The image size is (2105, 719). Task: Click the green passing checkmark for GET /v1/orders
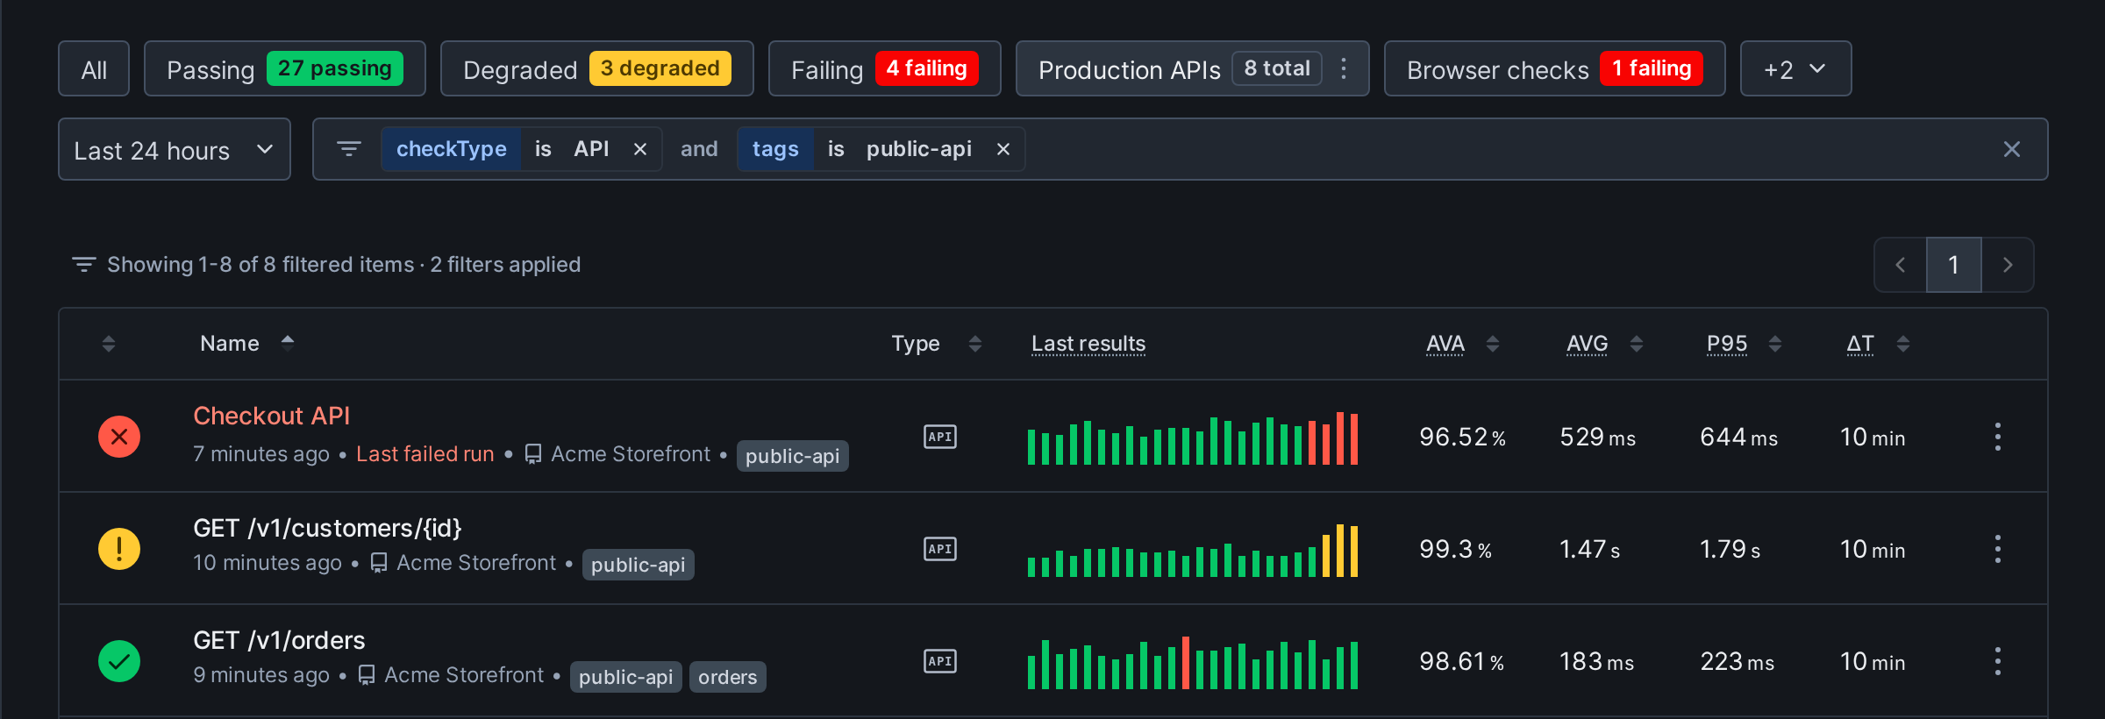pos(119,661)
